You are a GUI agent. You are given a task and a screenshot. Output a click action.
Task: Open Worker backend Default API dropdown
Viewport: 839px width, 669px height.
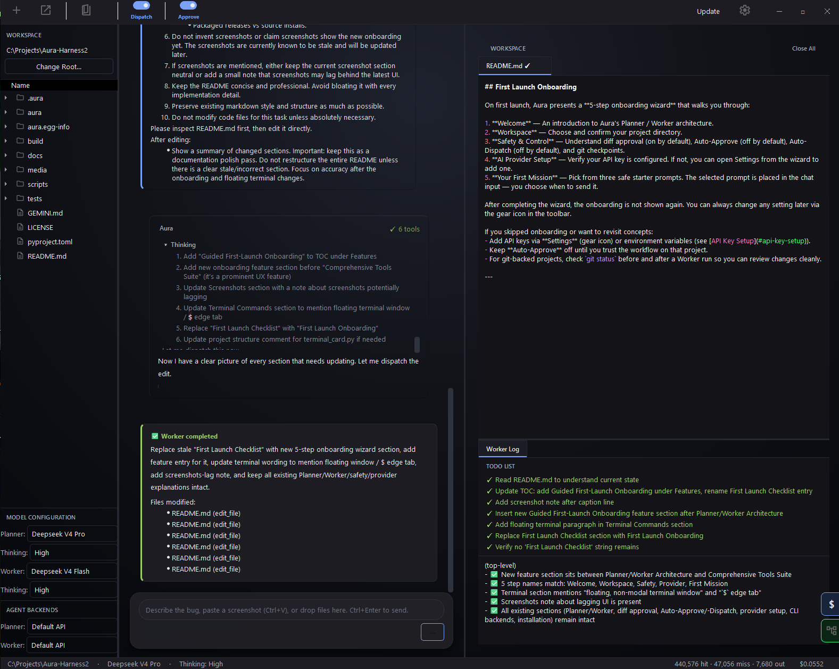72,645
